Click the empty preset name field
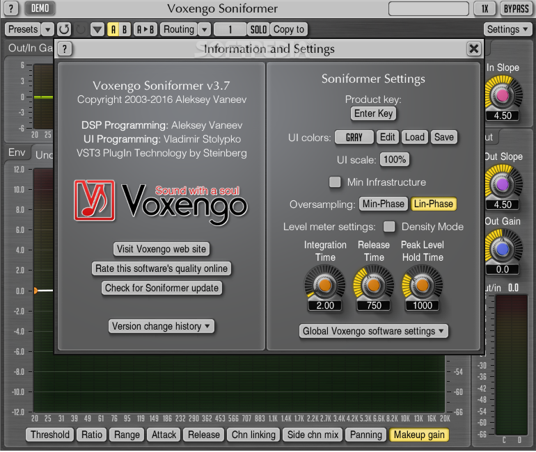Image resolution: width=536 pixels, height=452 pixels. [429, 8]
